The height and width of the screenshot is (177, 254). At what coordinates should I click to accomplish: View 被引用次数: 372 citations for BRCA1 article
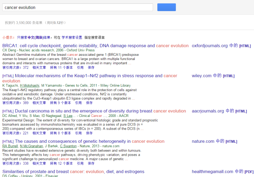coord(16,67)
